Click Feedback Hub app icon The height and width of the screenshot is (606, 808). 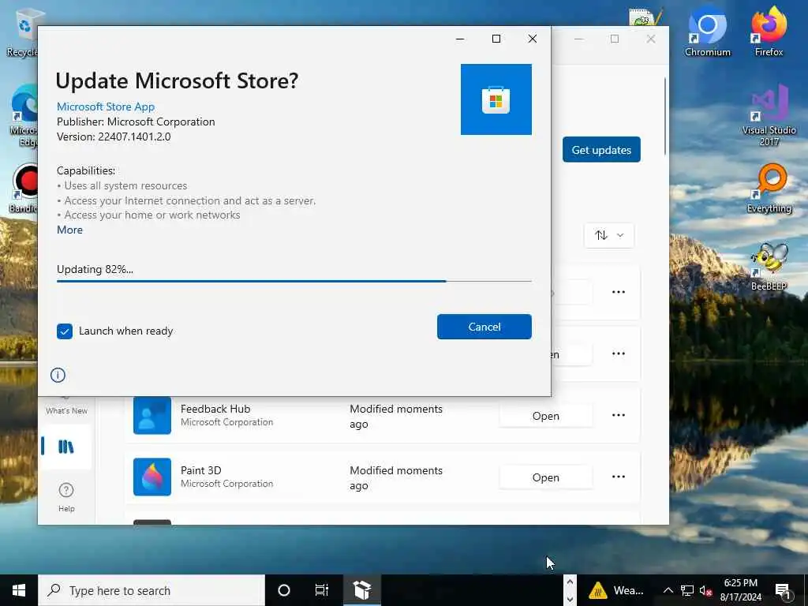(152, 415)
